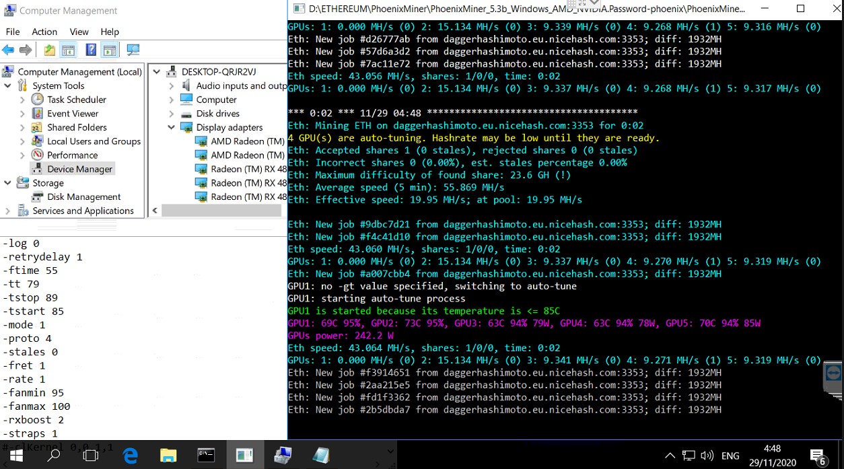This screenshot has height=469, width=844.
Task: Open taskbar Search
Action: 53,455
